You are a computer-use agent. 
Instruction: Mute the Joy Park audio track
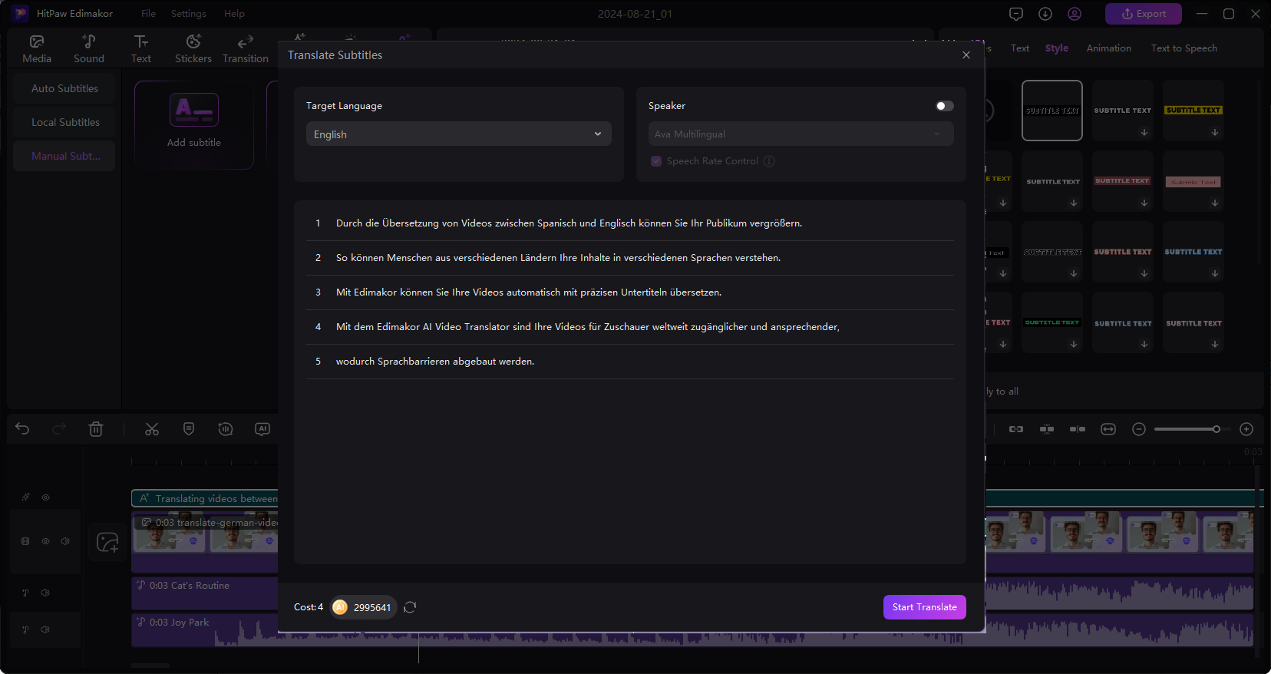45,629
